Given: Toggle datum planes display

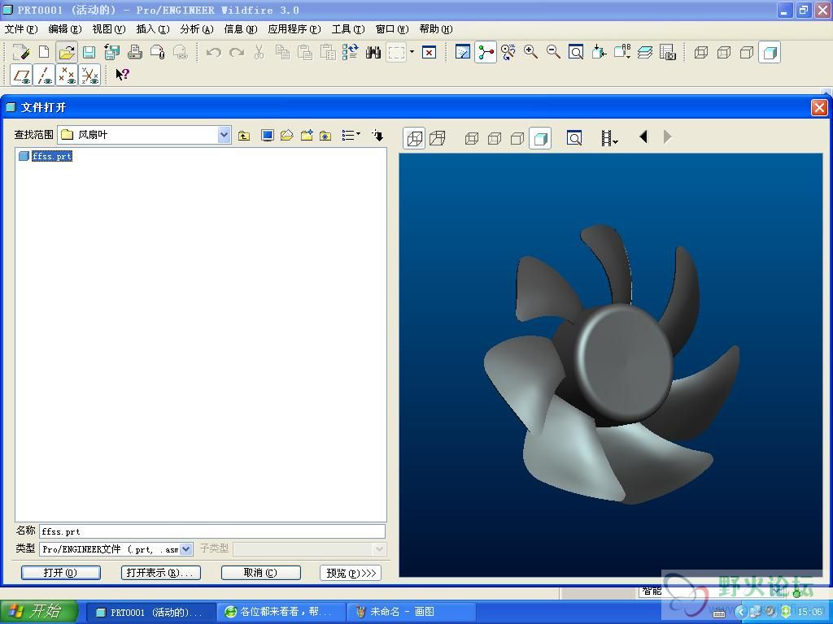Looking at the screenshot, I should point(22,75).
